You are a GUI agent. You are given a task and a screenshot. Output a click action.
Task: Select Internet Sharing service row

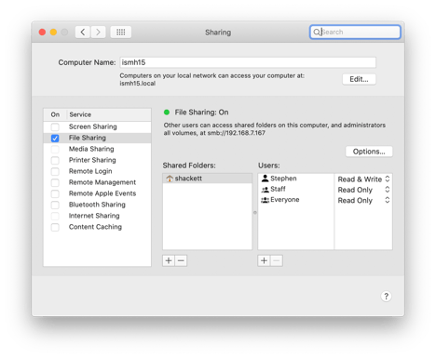click(x=97, y=216)
